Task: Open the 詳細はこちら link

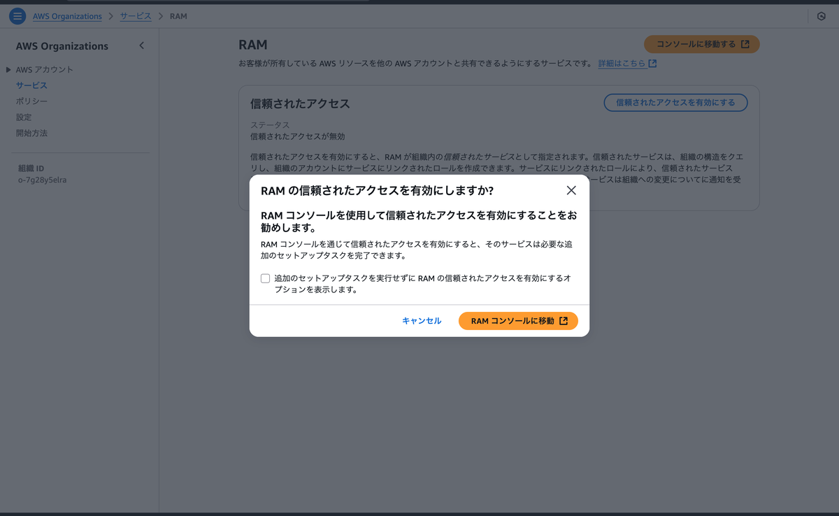Action: 627,64
